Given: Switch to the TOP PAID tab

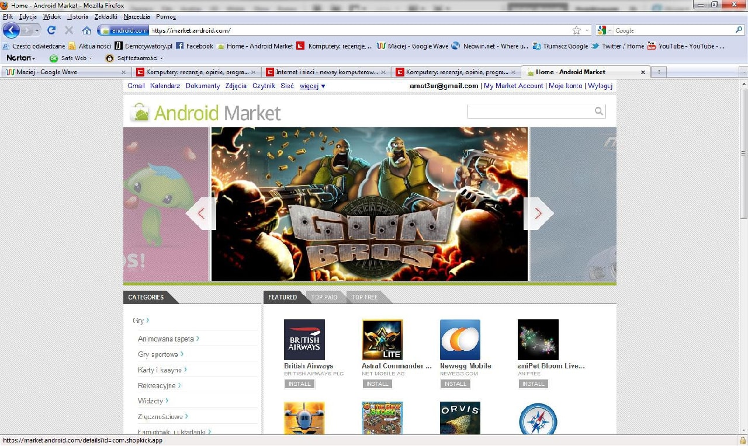Looking at the screenshot, I should coord(325,297).
